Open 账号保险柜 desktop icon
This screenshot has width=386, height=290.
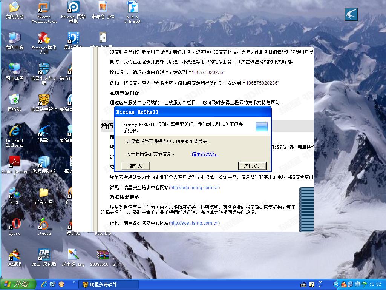tap(44, 165)
